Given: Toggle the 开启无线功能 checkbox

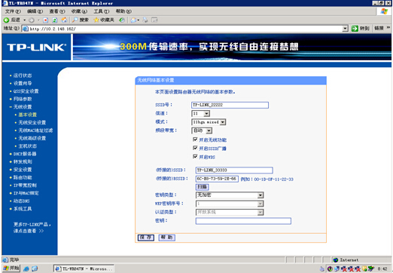Looking at the screenshot, I should [x=195, y=140].
